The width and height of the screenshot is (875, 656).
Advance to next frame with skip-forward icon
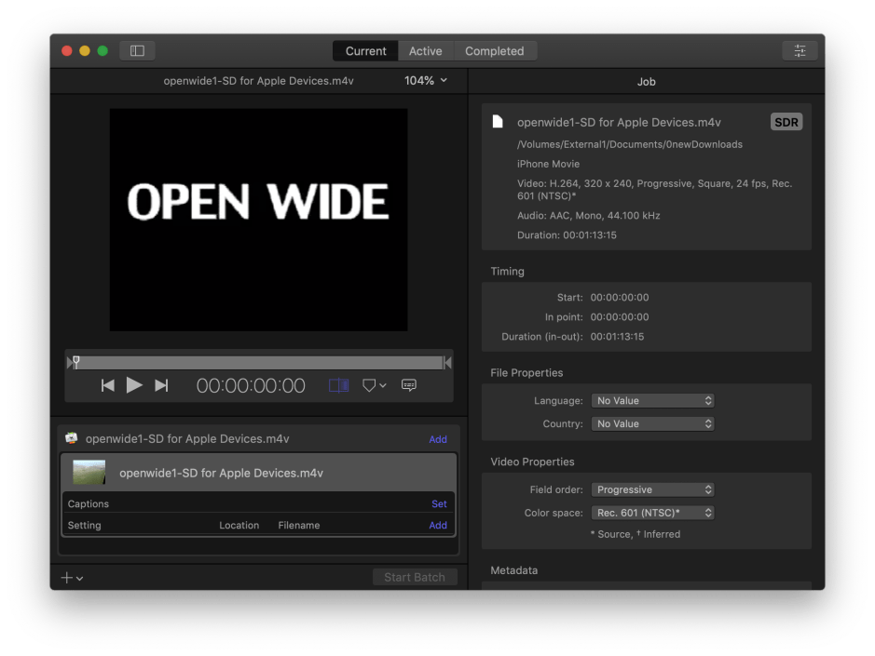tap(161, 384)
